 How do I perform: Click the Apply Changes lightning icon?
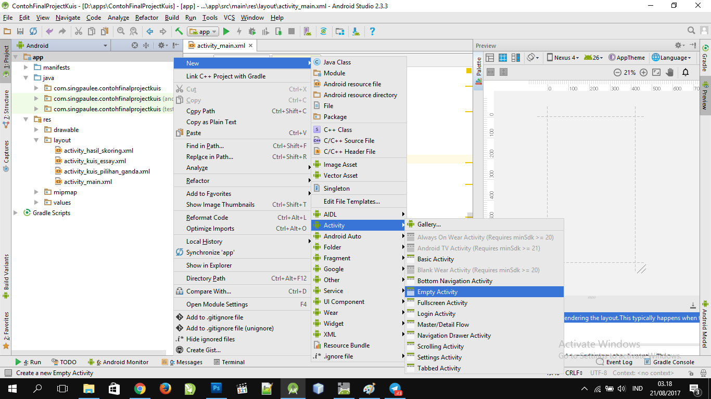pyautogui.click(x=239, y=32)
